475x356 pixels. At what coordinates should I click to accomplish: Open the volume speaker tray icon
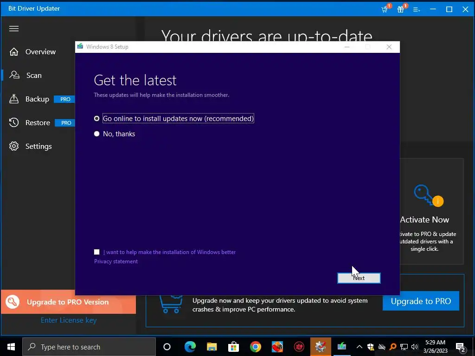pyautogui.click(x=415, y=347)
